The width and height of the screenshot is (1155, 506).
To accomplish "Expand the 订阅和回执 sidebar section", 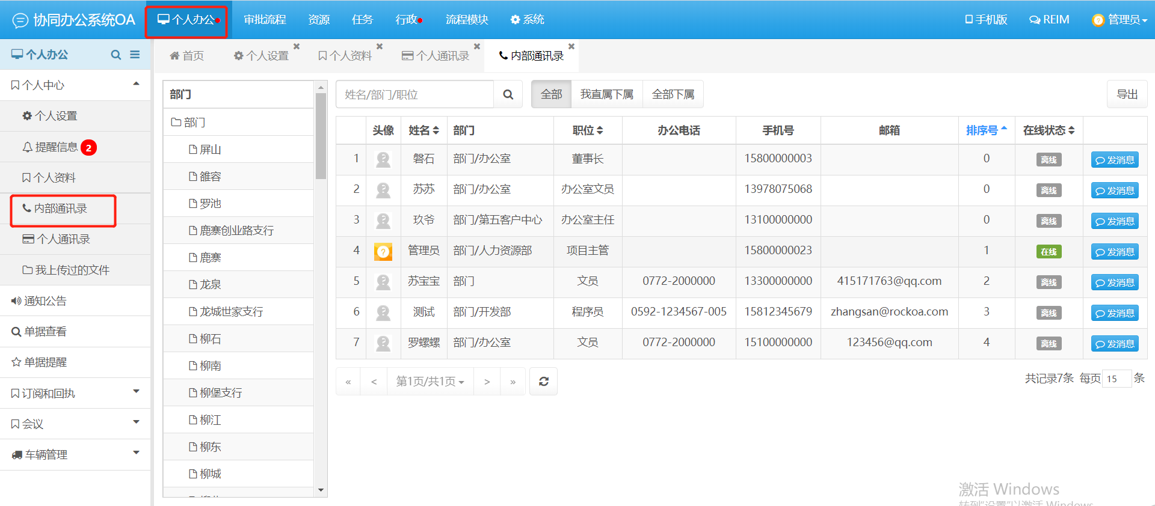I will (75, 394).
